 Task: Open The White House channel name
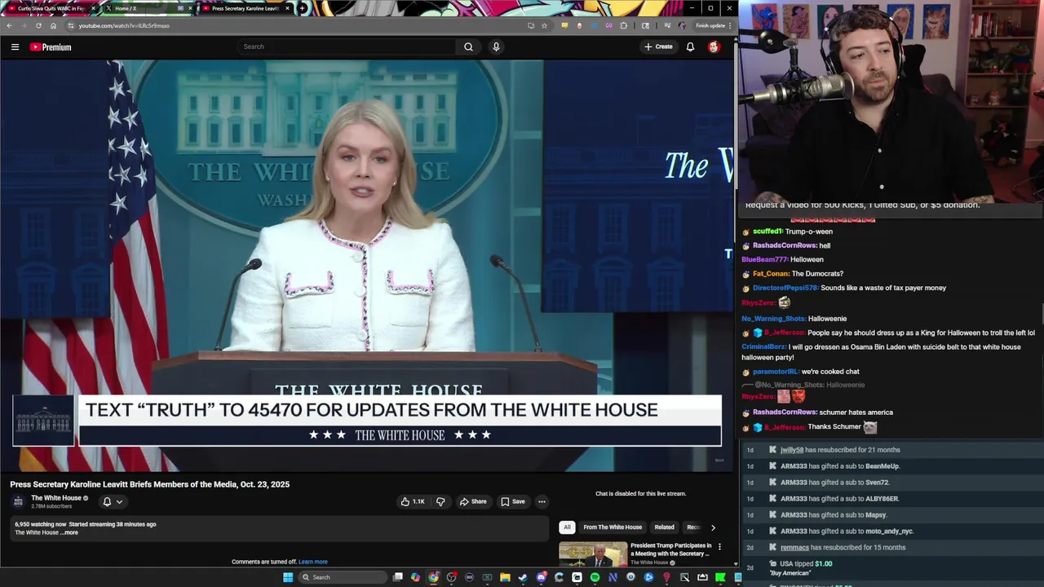(56, 498)
